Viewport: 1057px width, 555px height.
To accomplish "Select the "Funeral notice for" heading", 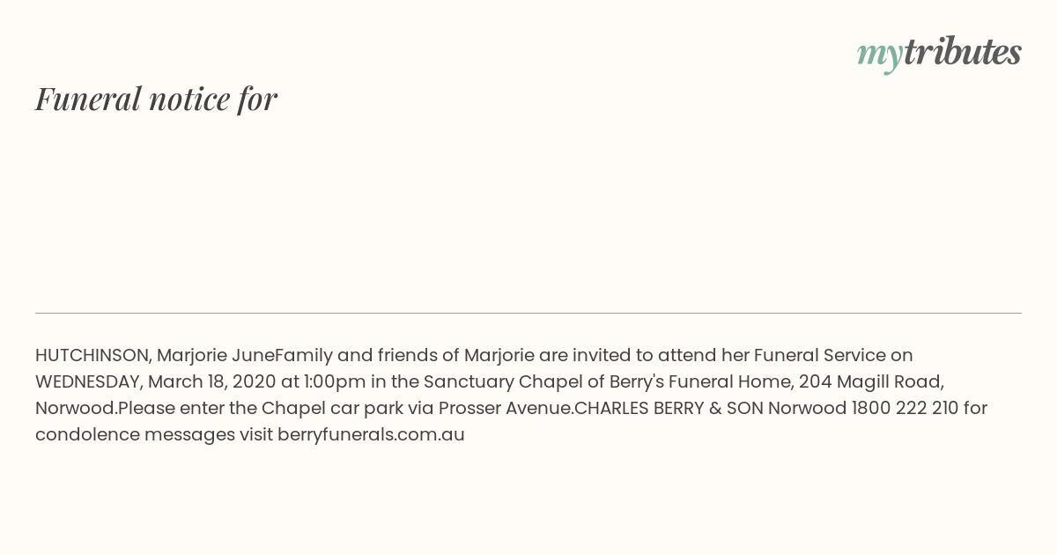I will [156, 99].
